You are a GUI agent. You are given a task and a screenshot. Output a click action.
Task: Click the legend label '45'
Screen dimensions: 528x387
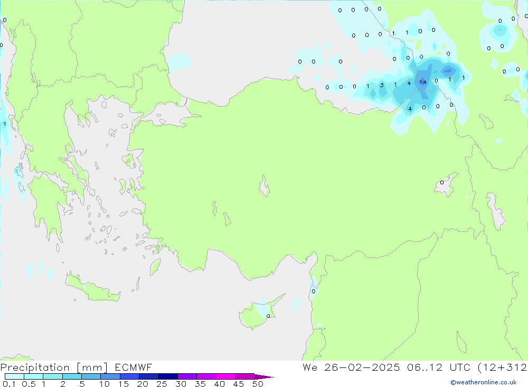tap(239, 384)
